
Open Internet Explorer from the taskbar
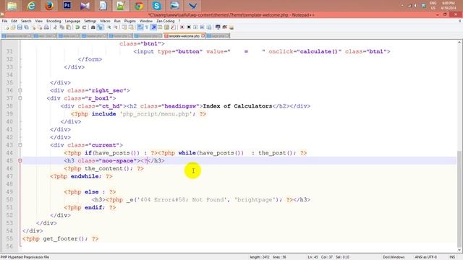pos(31,6)
